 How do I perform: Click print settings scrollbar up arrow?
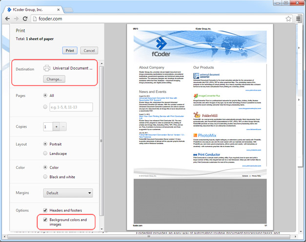(102, 63)
